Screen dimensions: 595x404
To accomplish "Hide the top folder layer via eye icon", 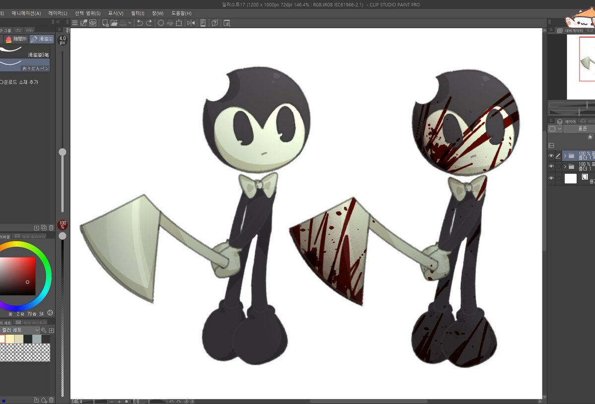I will (x=551, y=155).
